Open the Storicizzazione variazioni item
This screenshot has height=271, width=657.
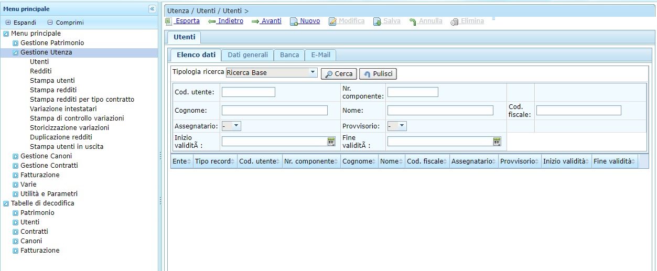click(70, 128)
